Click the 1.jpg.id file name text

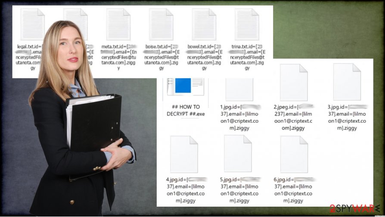pyautogui.click(x=239, y=118)
